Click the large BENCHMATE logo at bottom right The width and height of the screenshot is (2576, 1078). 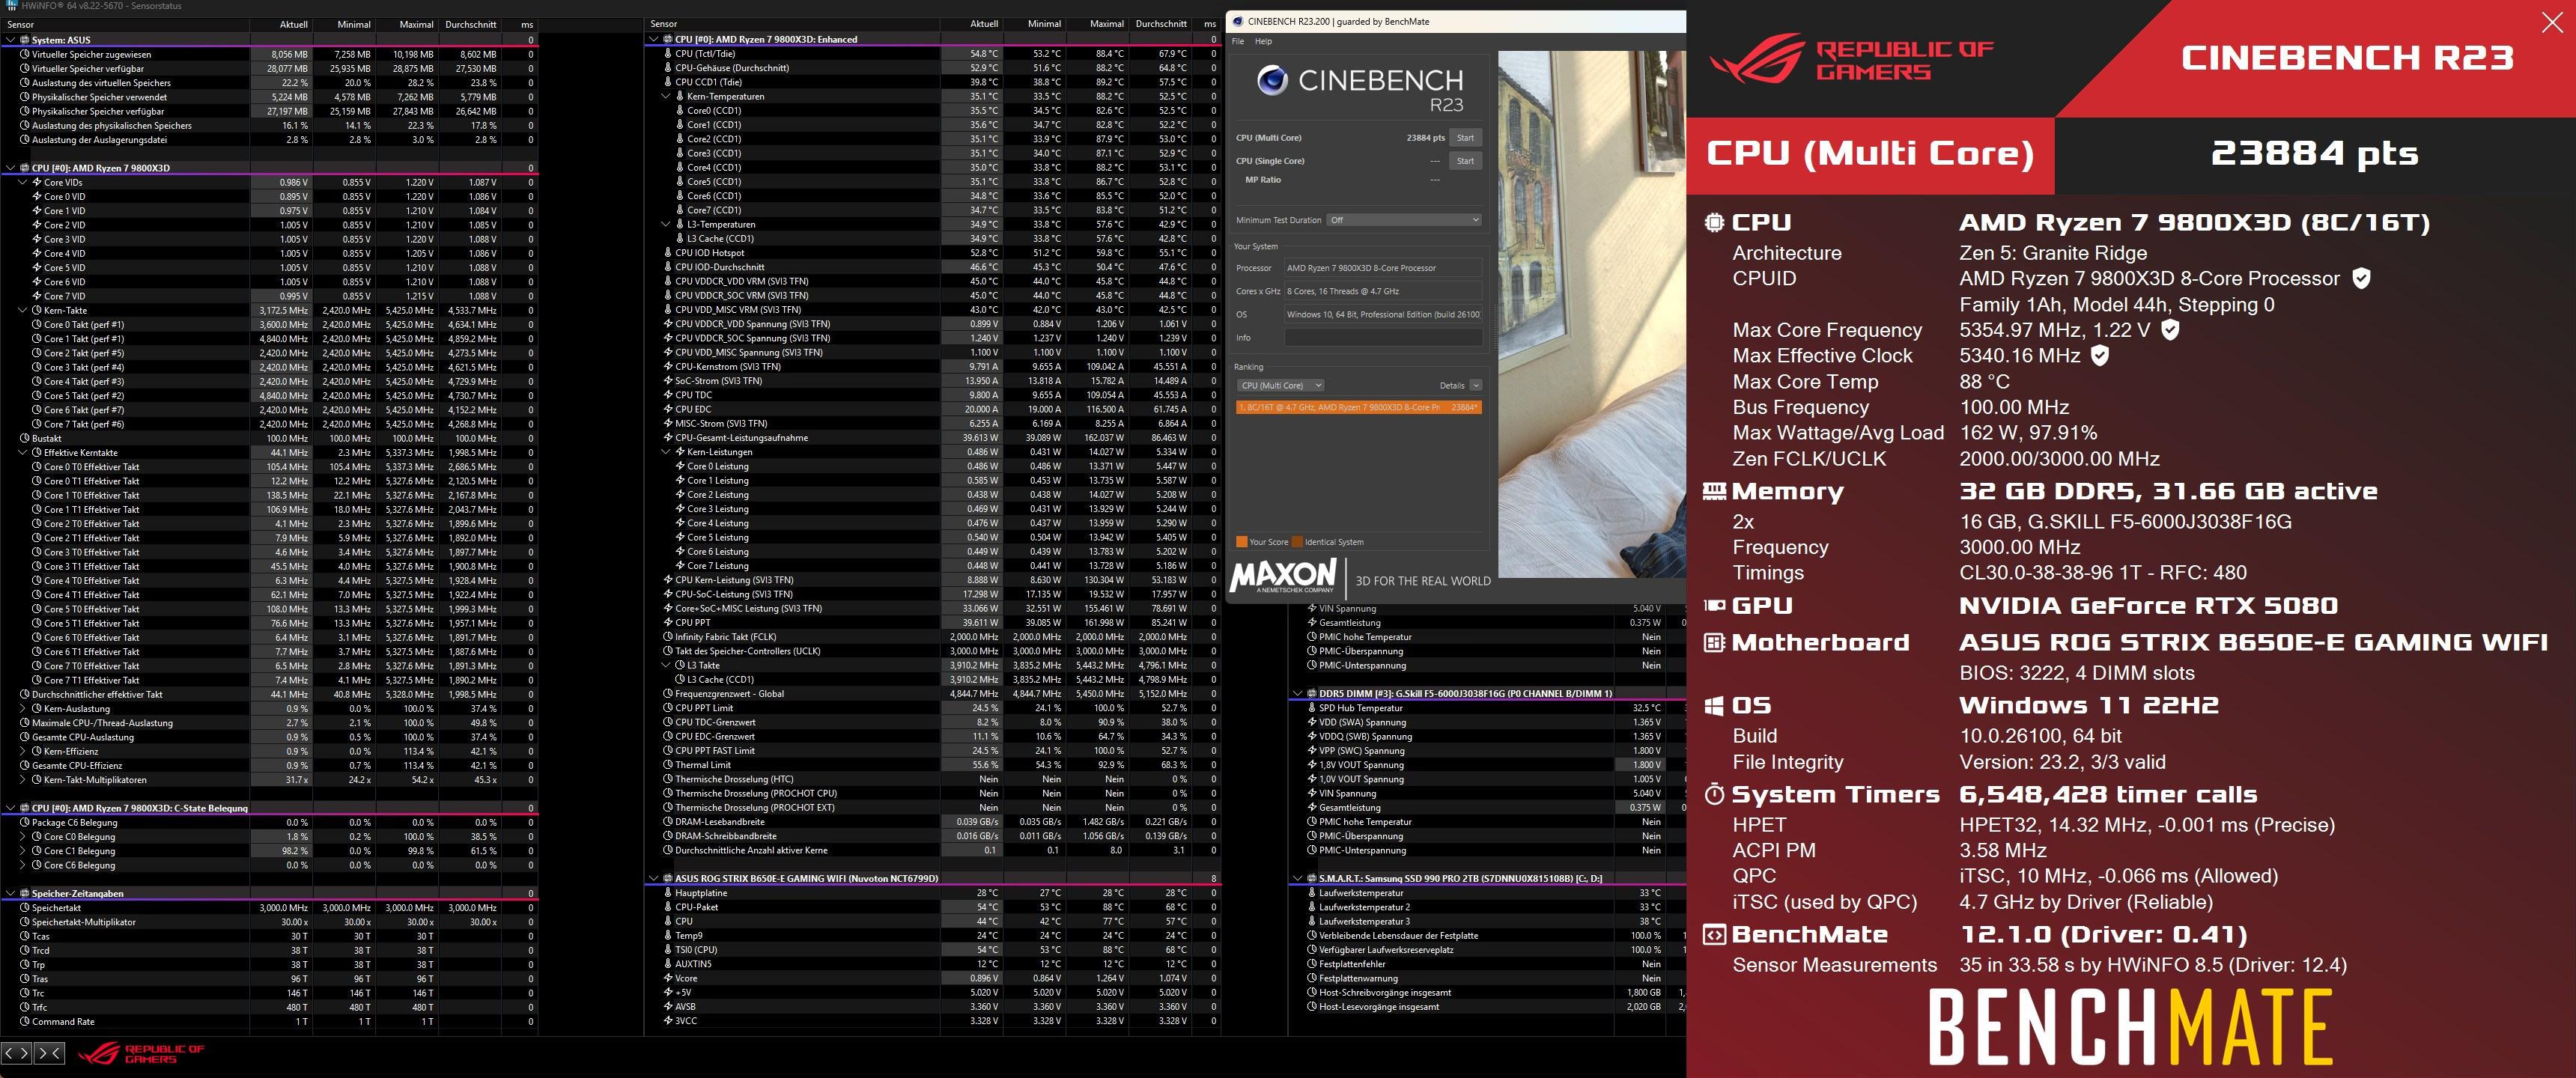click(x=2130, y=1028)
